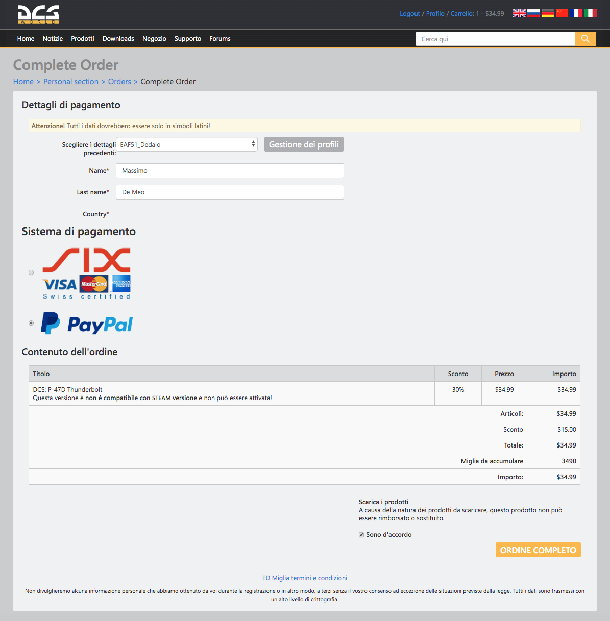Click the Complete Order page heading
This screenshot has width=610, height=621.
[x=66, y=65]
